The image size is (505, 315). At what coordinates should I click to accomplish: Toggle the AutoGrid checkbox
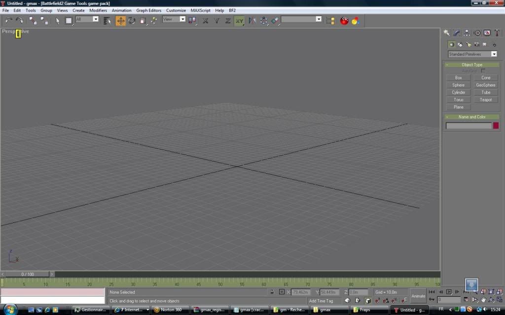[x=483, y=71]
